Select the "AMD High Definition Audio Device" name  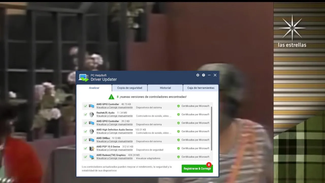coord(115,130)
